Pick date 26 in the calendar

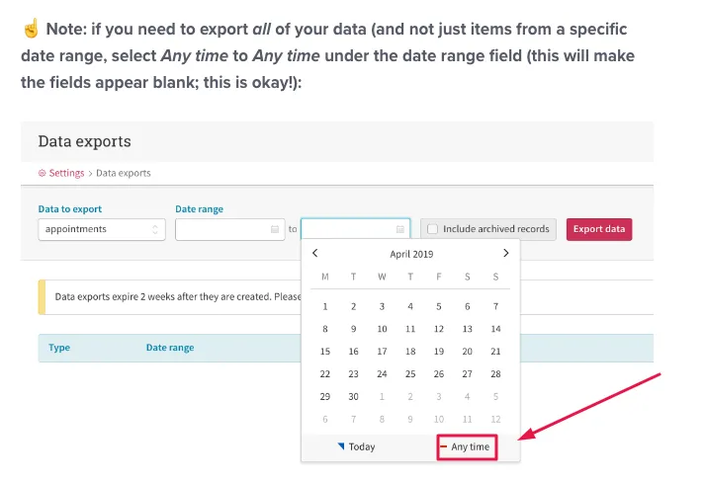click(x=439, y=373)
